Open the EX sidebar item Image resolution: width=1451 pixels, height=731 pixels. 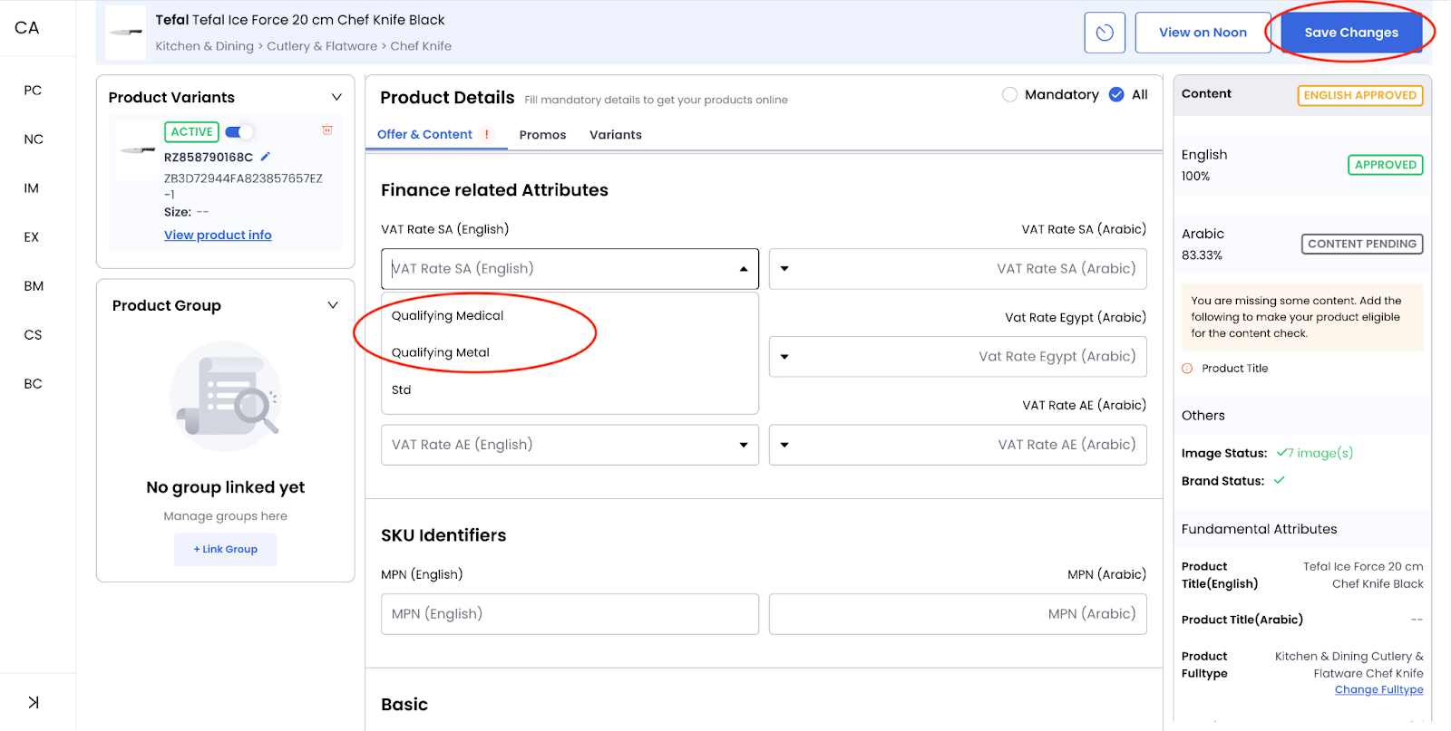point(32,237)
